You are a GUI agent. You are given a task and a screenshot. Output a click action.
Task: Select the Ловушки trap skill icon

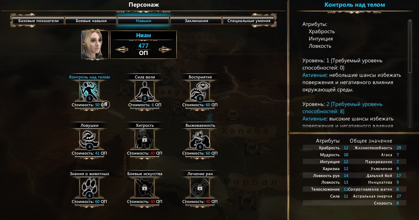[x=89, y=139]
